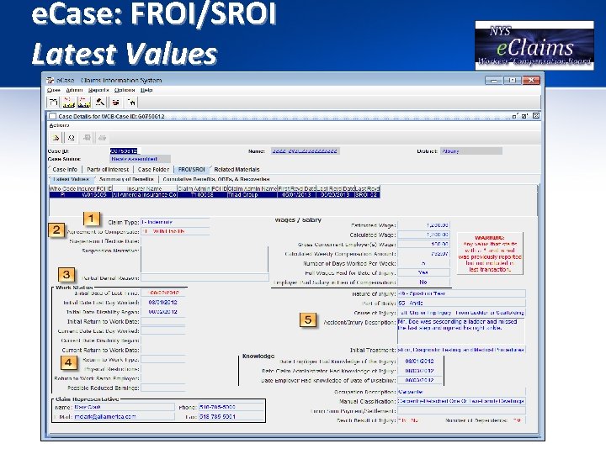Click the pencil edit icon under Actions
Viewport: 606px width, 454px height.
[56, 137]
